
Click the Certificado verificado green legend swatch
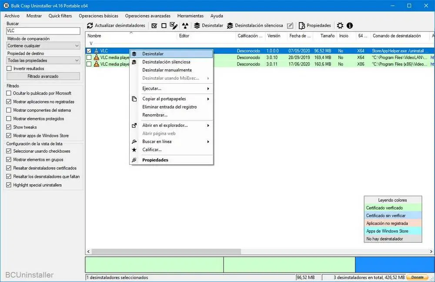pos(393,208)
